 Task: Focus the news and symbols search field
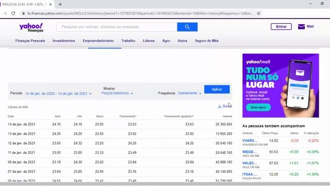coord(117,27)
